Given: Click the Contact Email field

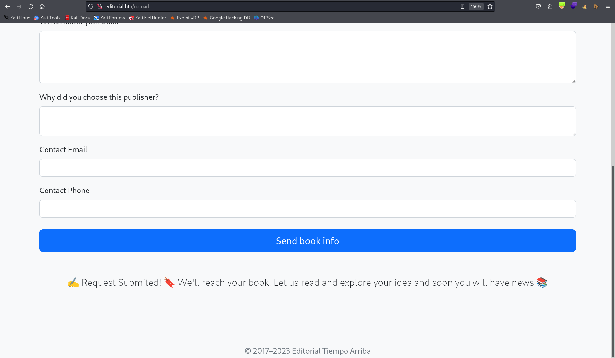Looking at the screenshot, I should click(x=307, y=168).
